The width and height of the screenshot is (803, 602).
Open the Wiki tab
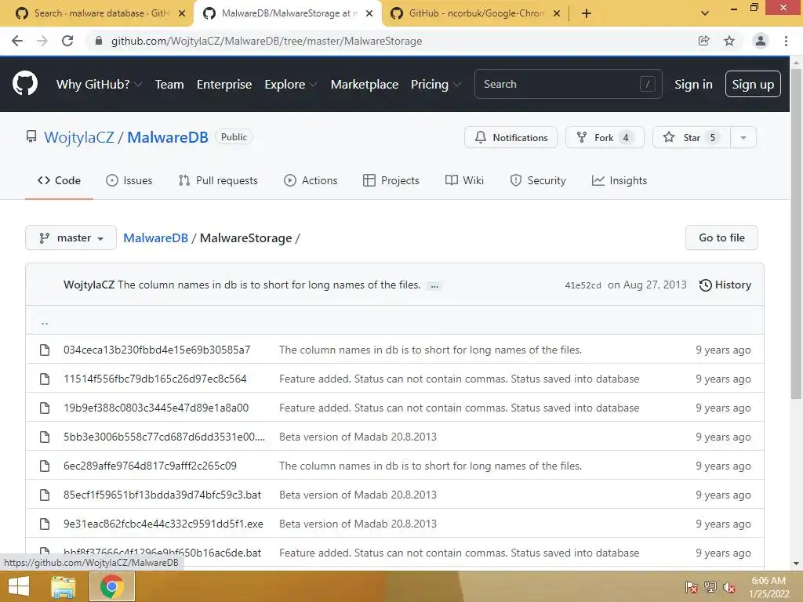[x=464, y=180]
